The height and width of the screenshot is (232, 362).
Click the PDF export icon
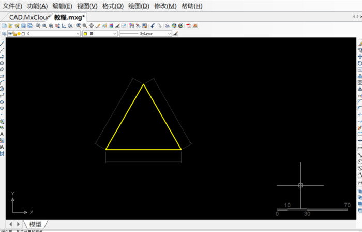189,25
